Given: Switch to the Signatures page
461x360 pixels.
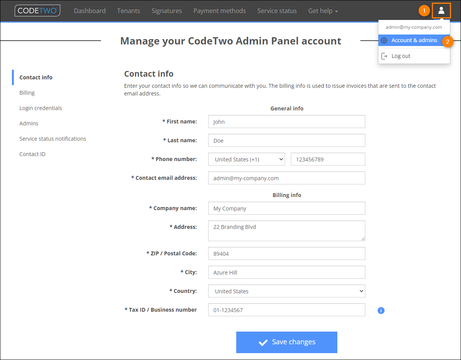Looking at the screenshot, I should pos(166,11).
